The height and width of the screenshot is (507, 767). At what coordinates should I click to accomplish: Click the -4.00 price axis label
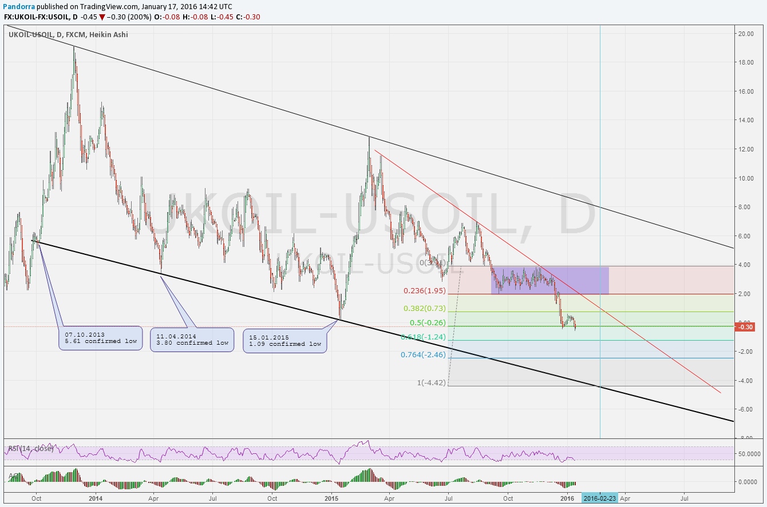pyautogui.click(x=745, y=380)
